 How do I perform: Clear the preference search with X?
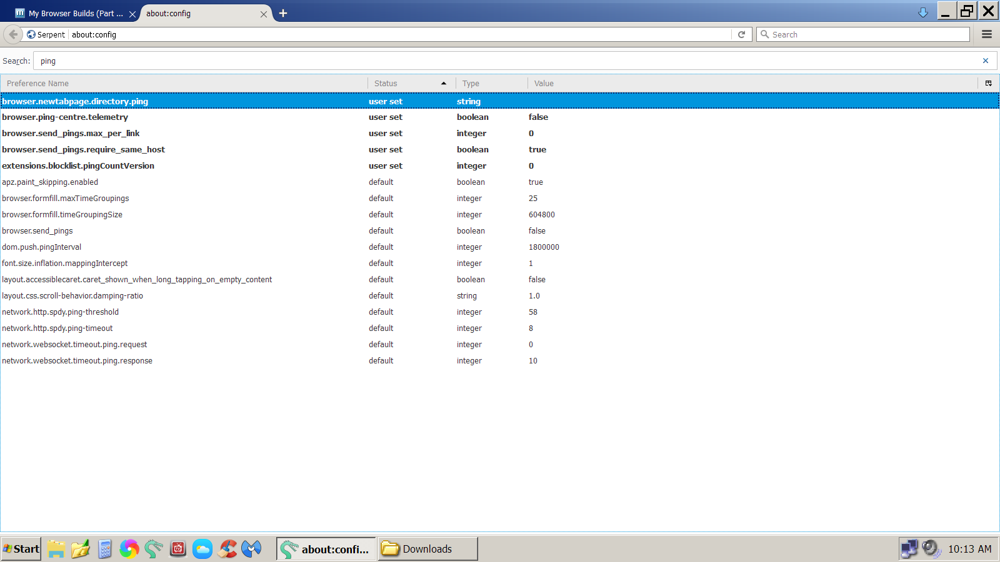[986, 61]
